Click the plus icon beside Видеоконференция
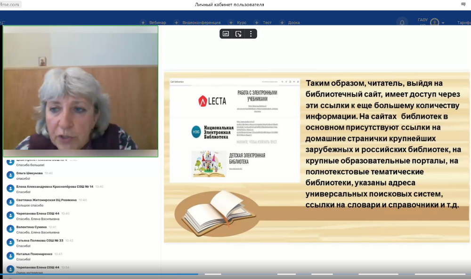 click(176, 23)
